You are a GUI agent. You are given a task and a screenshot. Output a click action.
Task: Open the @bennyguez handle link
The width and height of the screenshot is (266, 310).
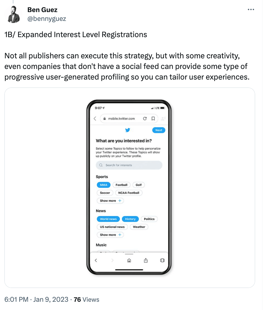click(x=47, y=19)
